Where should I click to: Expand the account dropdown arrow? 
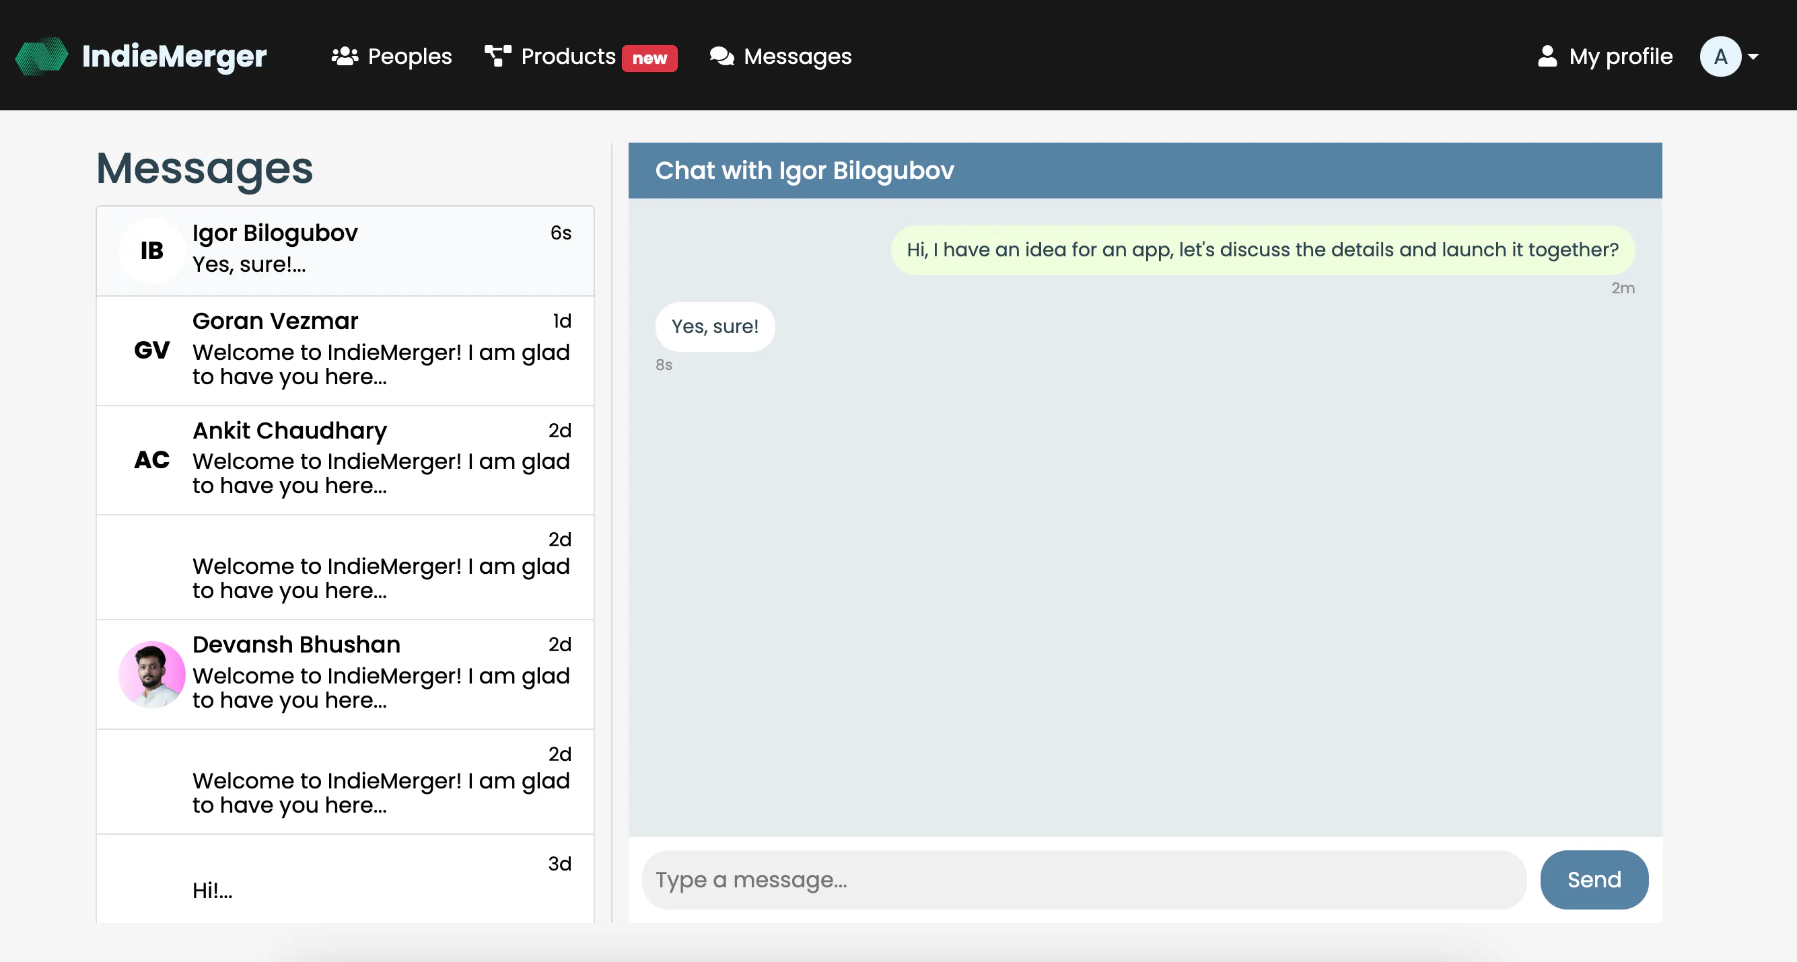pyautogui.click(x=1753, y=57)
